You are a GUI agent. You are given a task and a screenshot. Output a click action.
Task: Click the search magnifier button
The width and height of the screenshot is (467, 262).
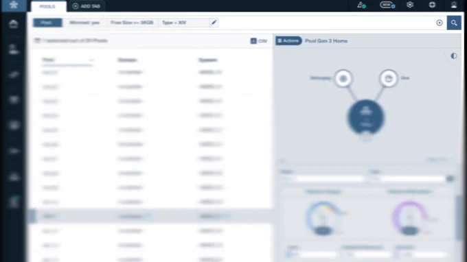[454, 23]
